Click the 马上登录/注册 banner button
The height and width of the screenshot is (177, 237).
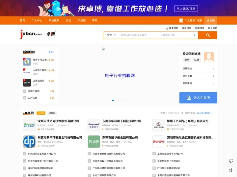186,9
